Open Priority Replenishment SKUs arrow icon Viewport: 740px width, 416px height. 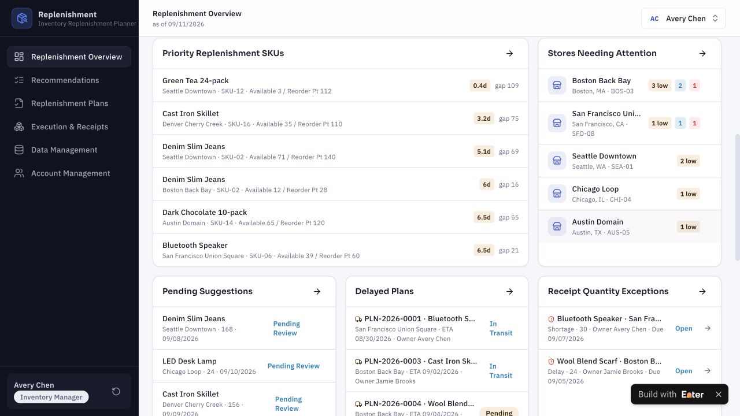coord(509,53)
